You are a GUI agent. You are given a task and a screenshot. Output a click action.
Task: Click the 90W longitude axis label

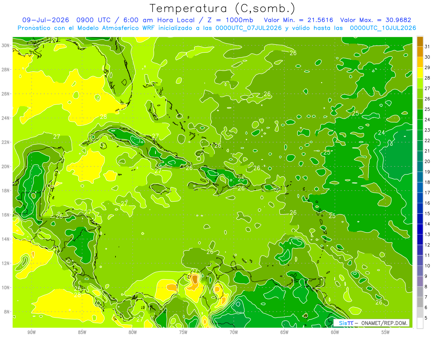(x=31, y=332)
